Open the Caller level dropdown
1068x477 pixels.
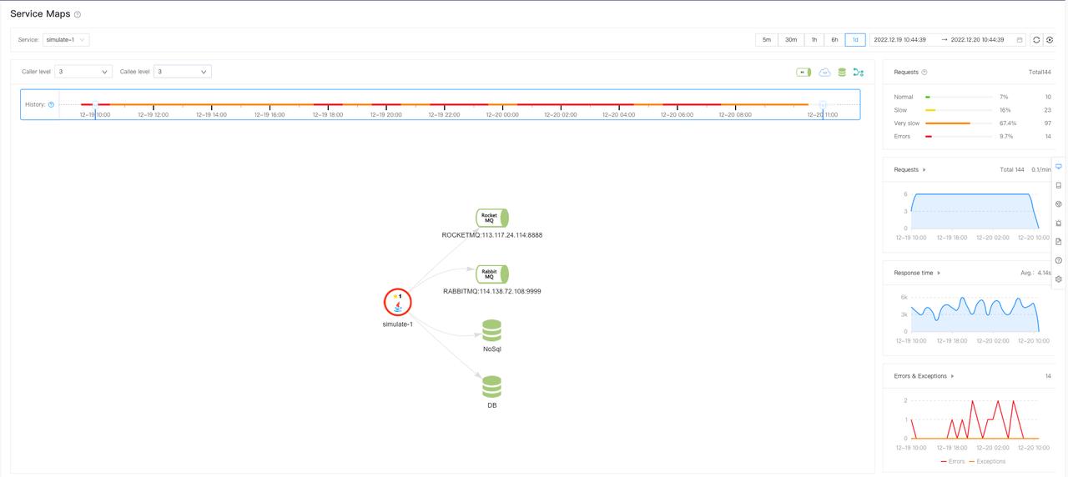pos(83,72)
